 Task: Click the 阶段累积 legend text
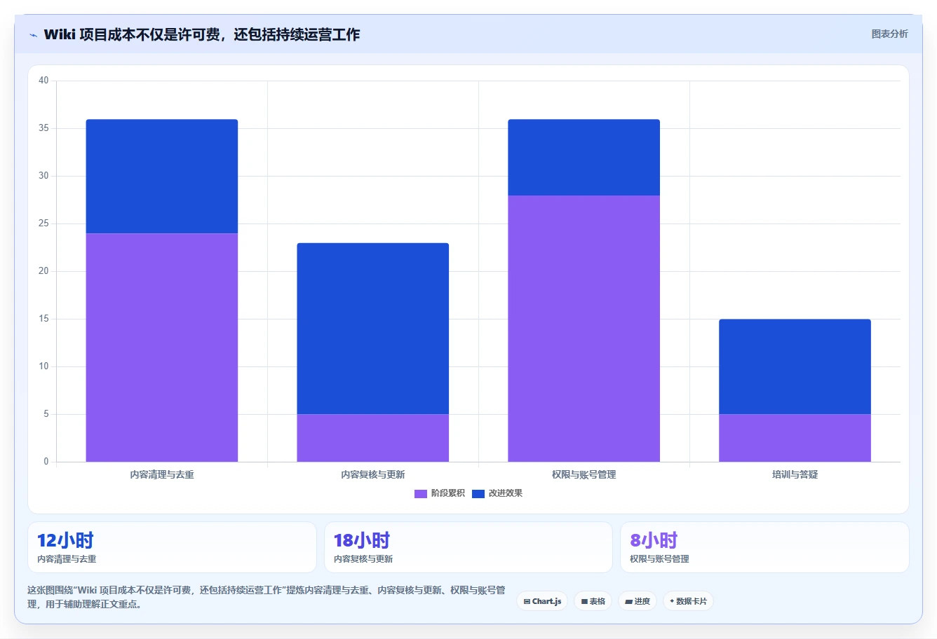coord(448,493)
